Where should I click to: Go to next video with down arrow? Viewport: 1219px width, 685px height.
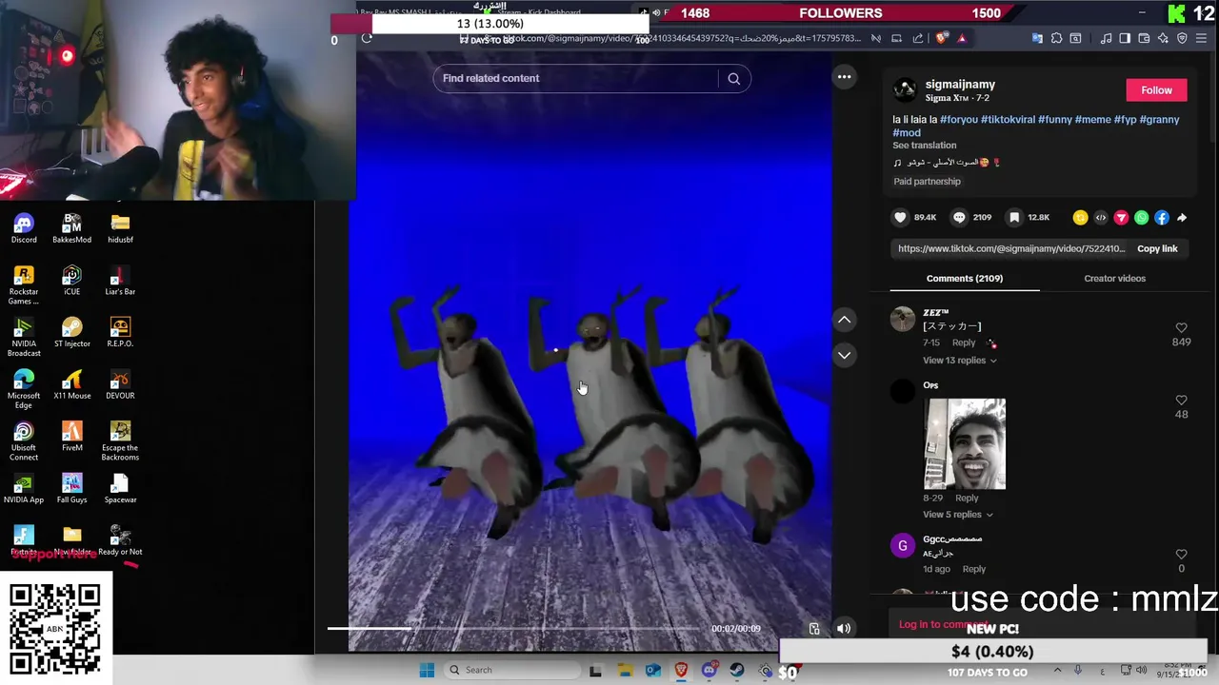coord(845,355)
